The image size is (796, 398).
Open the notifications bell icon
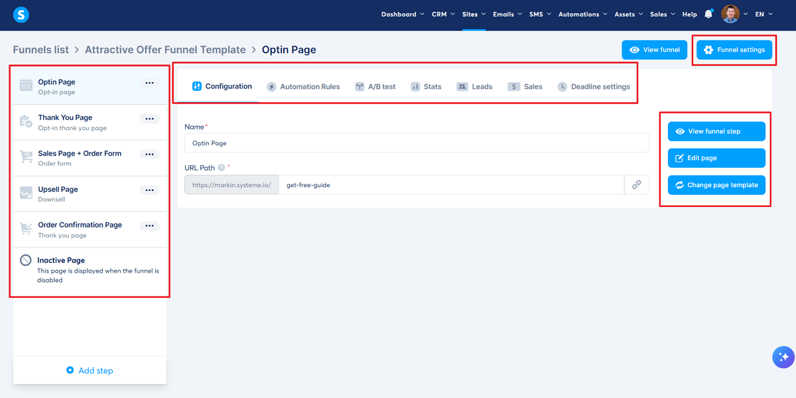coord(708,14)
